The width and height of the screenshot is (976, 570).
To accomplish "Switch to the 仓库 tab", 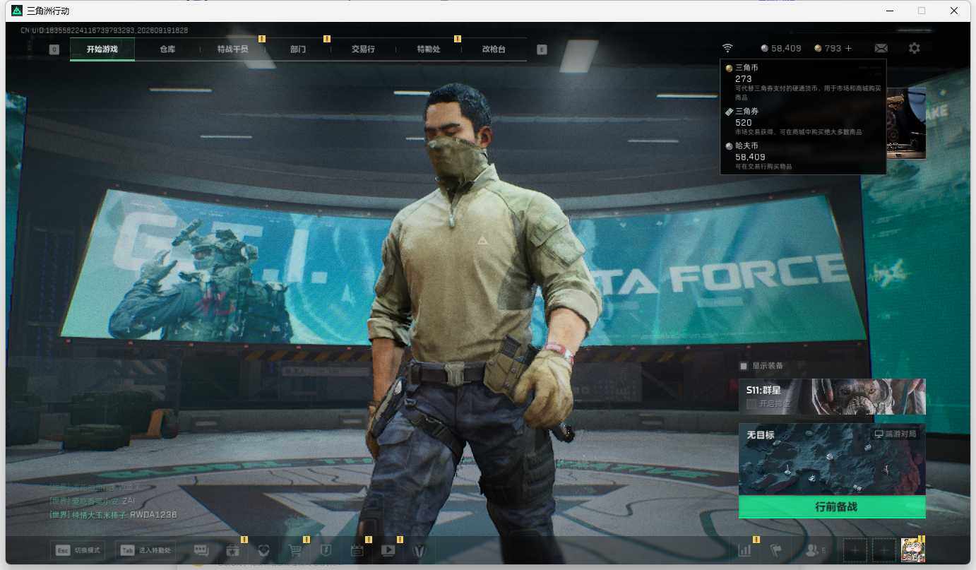I will [167, 49].
